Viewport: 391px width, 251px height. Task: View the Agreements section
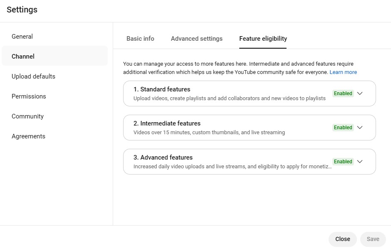tap(28, 136)
